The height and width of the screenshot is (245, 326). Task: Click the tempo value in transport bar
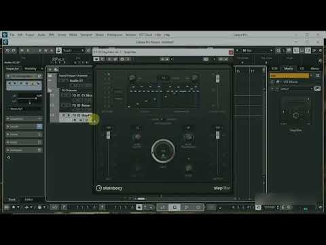pos(270,208)
